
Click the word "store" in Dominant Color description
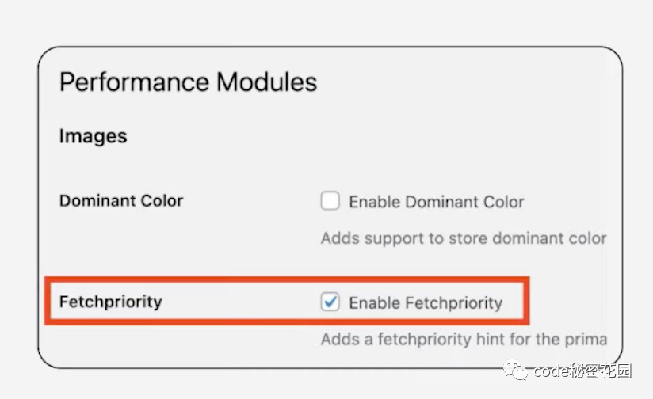[464, 238]
